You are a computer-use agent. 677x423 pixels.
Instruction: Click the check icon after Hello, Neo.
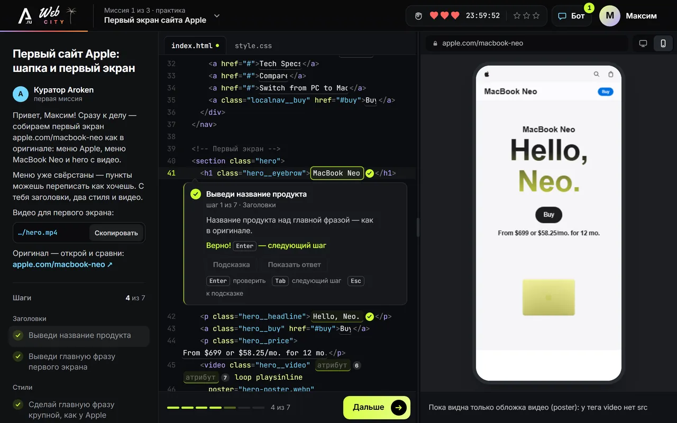(x=370, y=316)
